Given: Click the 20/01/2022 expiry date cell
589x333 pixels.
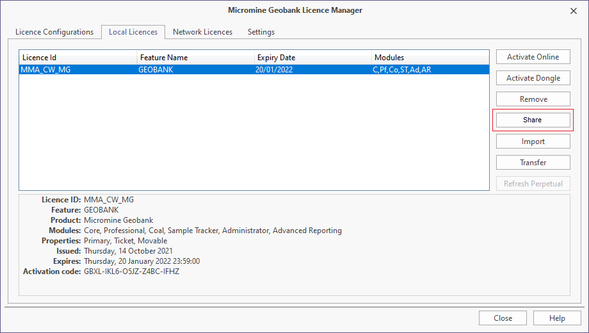Looking at the screenshot, I should tap(274, 70).
